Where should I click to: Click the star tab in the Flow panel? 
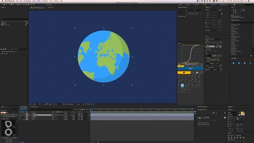click(197, 72)
